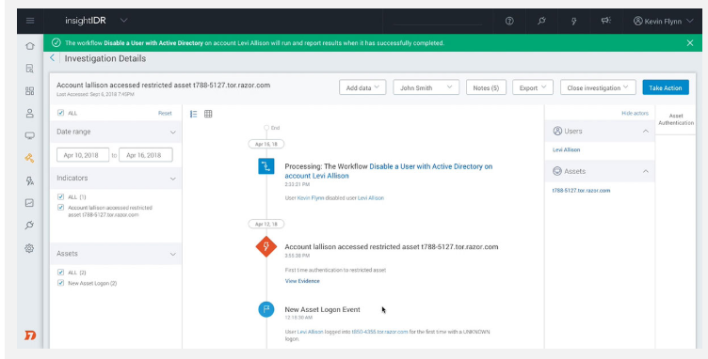This screenshot has width=708, height=359.
Task: Open the megaphone announcements icon
Action: pos(606,21)
